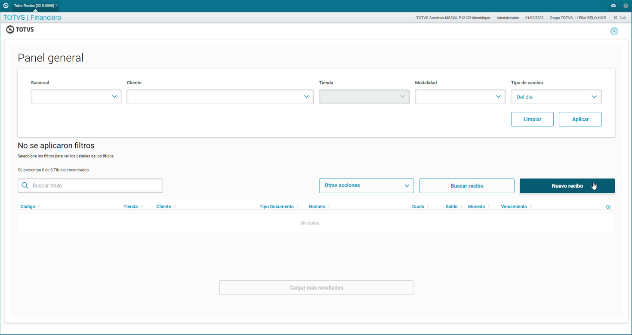Open the Cliente dropdown

point(220,97)
